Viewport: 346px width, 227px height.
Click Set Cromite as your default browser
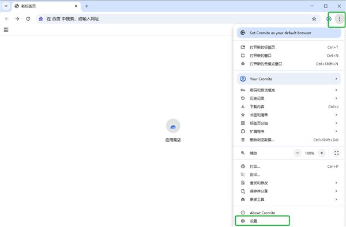289,33
